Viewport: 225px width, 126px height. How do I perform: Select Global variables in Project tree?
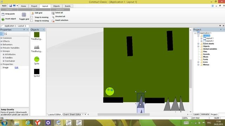pos(210,49)
